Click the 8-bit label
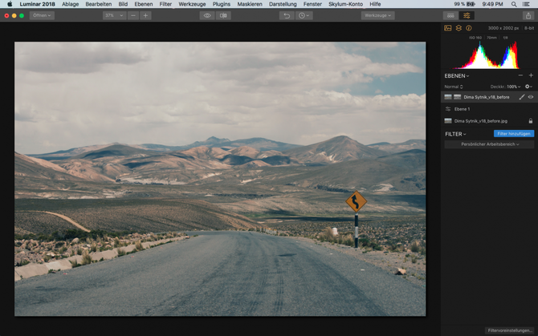Image resolution: width=538 pixels, height=336 pixels. point(529,28)
